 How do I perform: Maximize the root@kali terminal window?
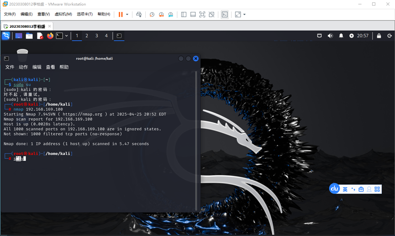coord(188,58)
